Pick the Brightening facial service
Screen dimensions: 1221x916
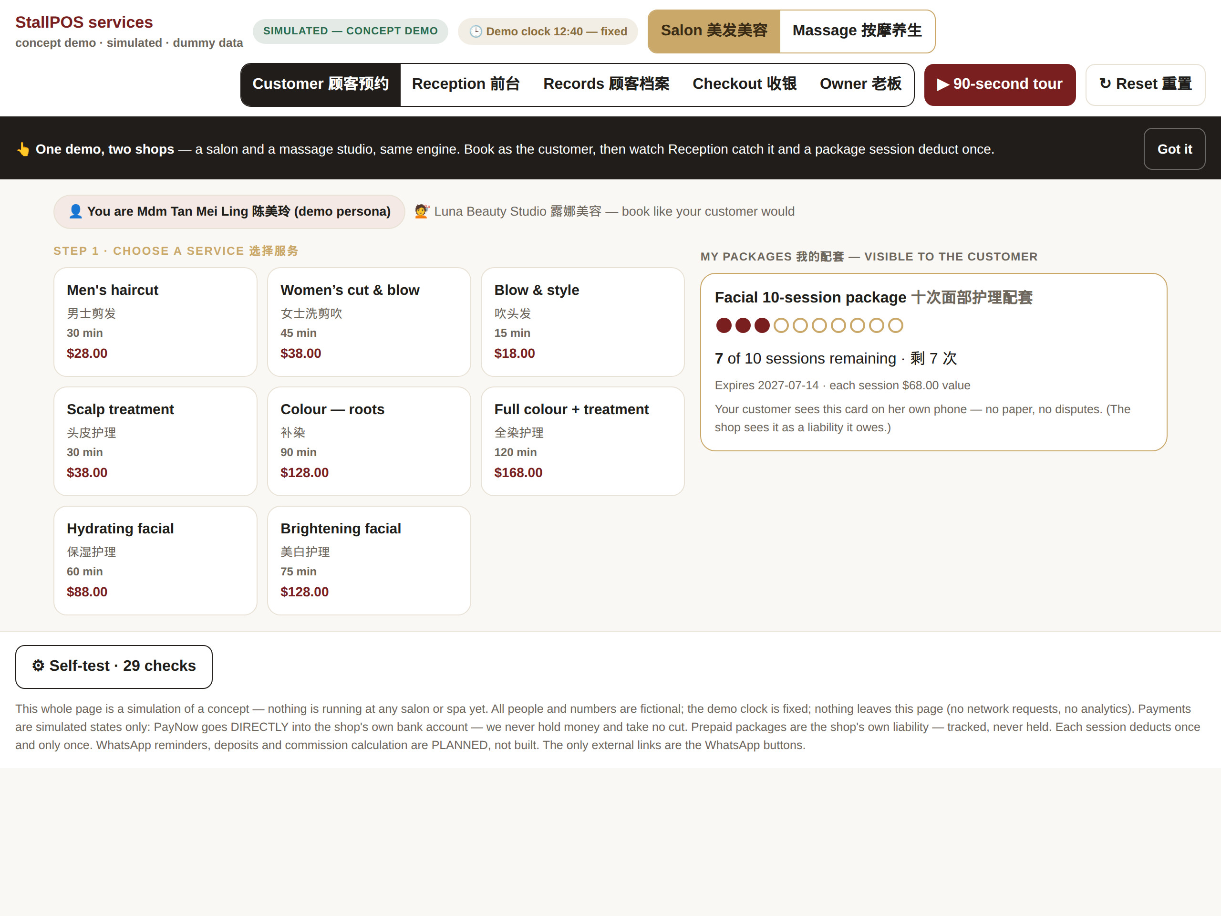pyautogui.click(x=369, y=561)
